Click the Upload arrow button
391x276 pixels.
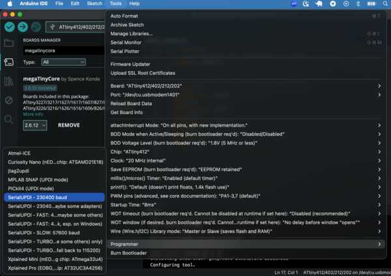click(23, 27)
